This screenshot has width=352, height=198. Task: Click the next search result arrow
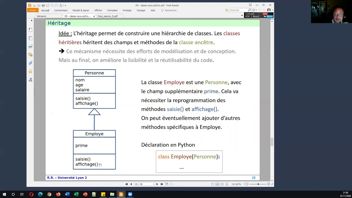point(264,10)
